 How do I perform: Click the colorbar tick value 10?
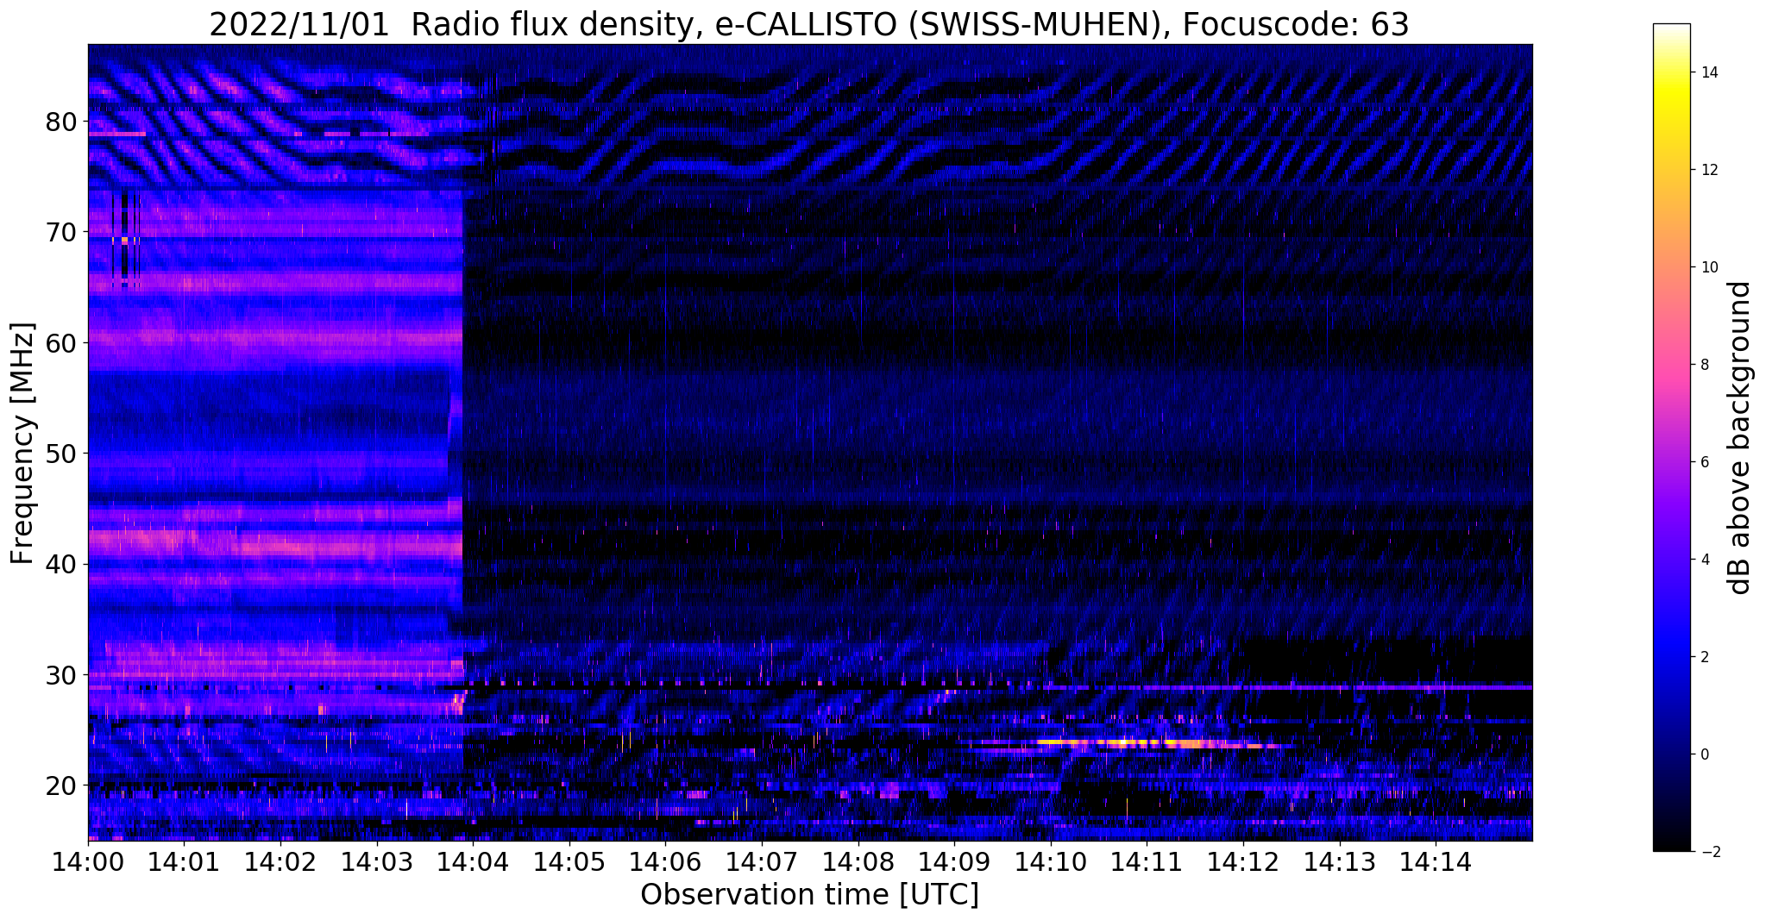pyautogui.click(x=1707, y=267)
